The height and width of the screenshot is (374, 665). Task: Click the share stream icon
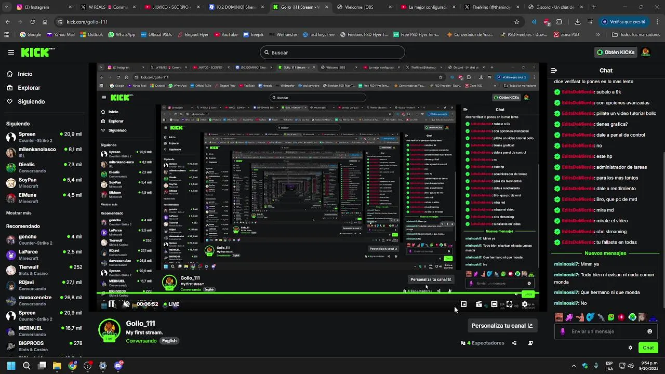click(x=514, y=343)
